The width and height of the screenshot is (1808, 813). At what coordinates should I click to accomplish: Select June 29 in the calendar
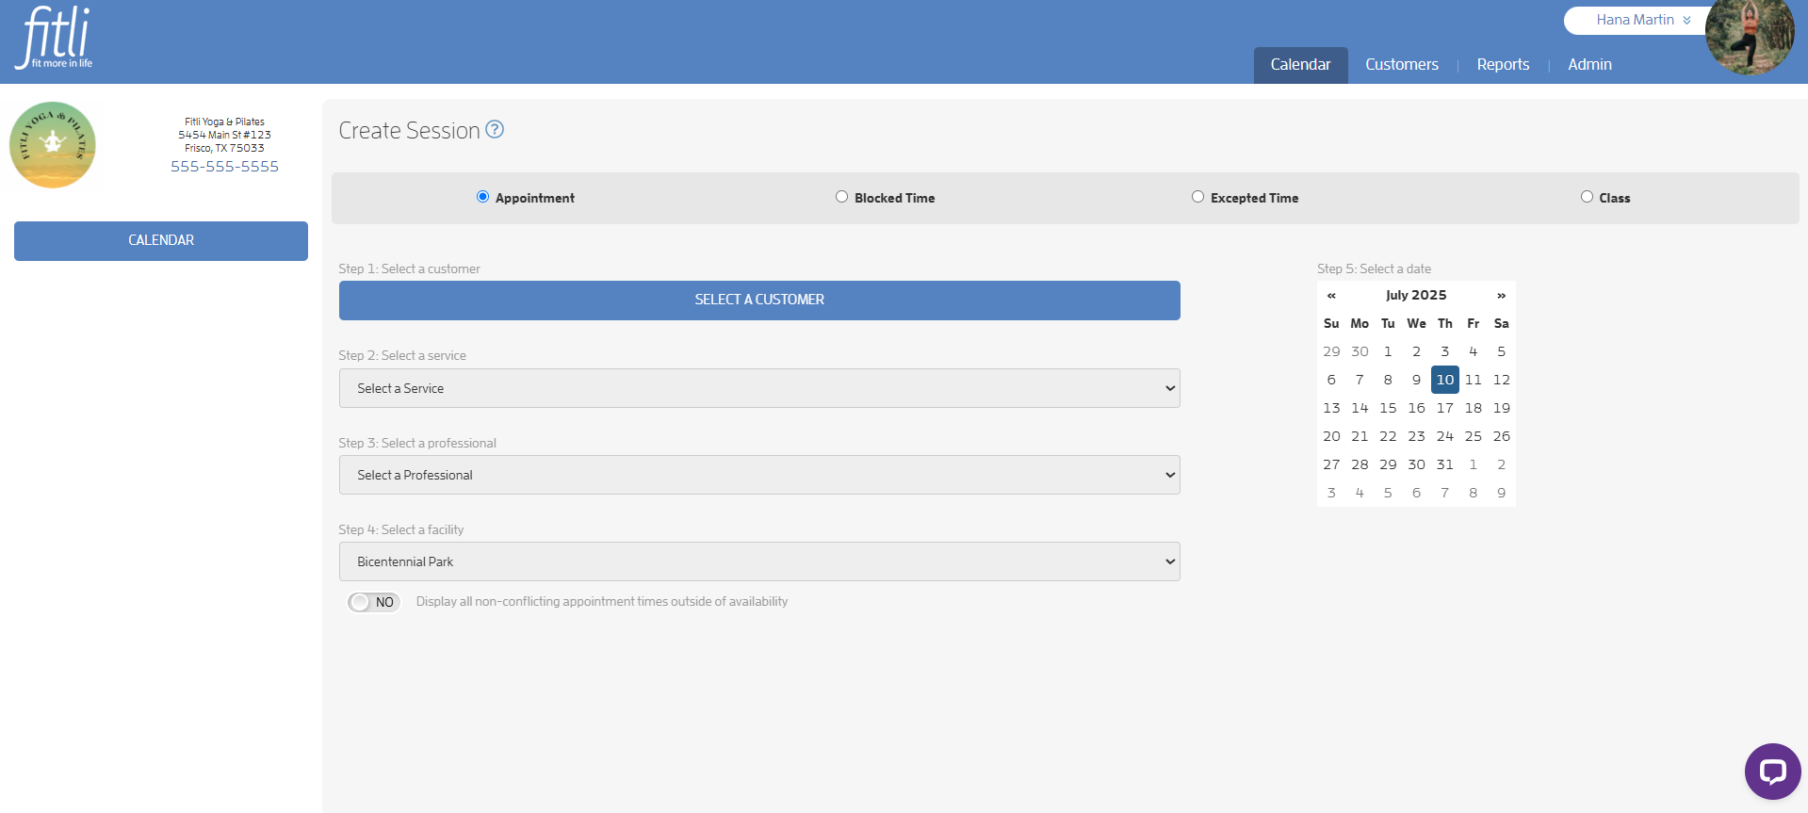(1331, 351)
